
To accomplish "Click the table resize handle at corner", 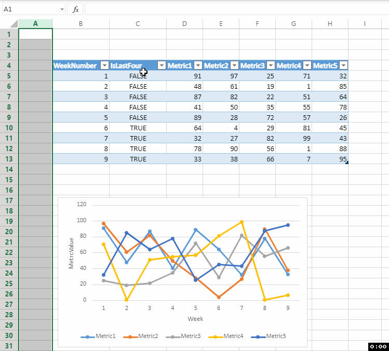I will 347,163.
